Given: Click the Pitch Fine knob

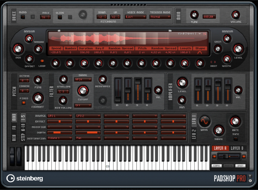Looking at the screenshot, I should [38, 80].
